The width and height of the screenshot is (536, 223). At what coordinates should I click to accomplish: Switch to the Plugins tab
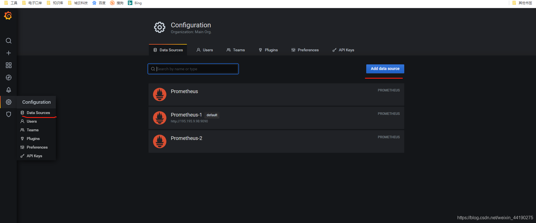268,50
